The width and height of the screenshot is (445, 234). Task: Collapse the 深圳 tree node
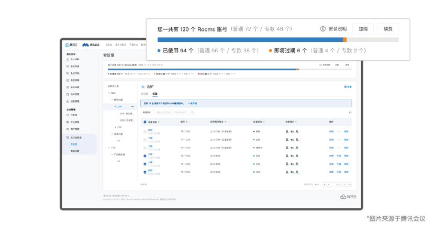click(109, 93)
